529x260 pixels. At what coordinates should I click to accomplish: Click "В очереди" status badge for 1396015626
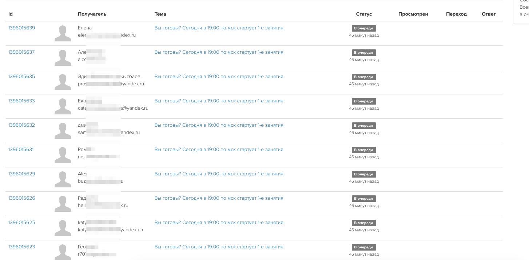(363, 199)
